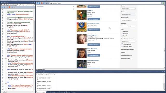The height and width of the screenshot is (93, 166).
Task: Expand the Жизненная позиция filter section
Action: [x=128, y=49]
